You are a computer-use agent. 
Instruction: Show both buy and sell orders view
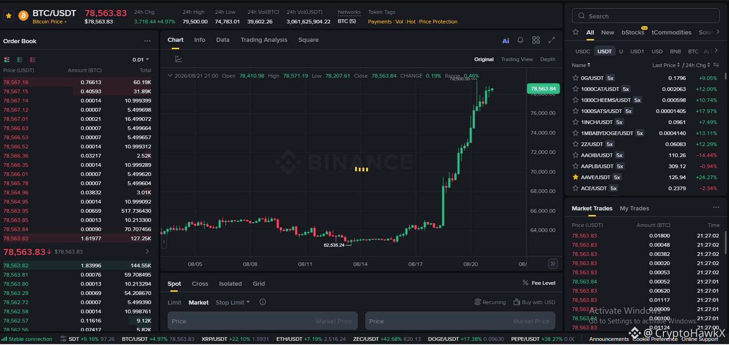coord(7,60)
